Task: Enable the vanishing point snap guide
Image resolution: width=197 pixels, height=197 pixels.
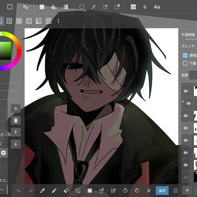Action: [x=29, y=21]
